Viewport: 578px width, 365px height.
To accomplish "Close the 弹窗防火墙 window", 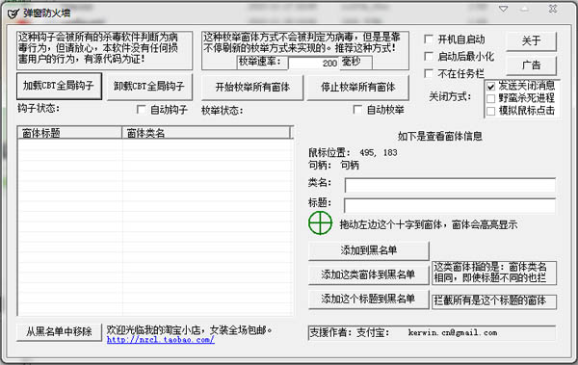I will coord(553,9).
